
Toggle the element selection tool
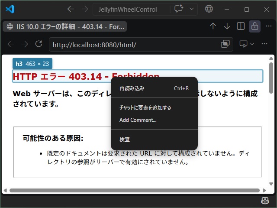click(243, 44)
